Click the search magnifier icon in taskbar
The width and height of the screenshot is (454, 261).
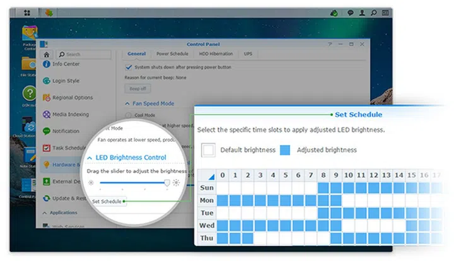tap(374, 13)
